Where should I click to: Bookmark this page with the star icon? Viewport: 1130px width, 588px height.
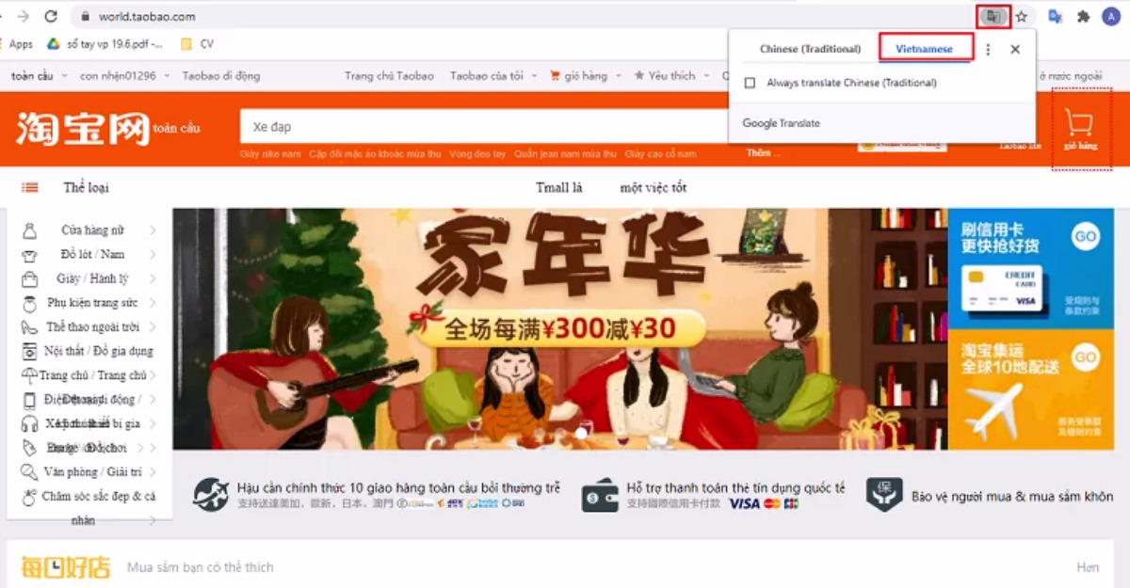(x=1022, y=16)
